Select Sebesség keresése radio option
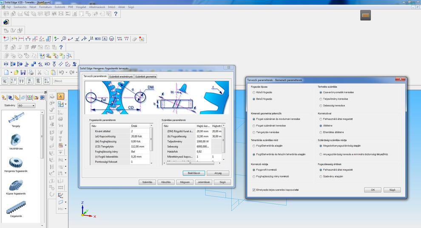 pos(321,106)
